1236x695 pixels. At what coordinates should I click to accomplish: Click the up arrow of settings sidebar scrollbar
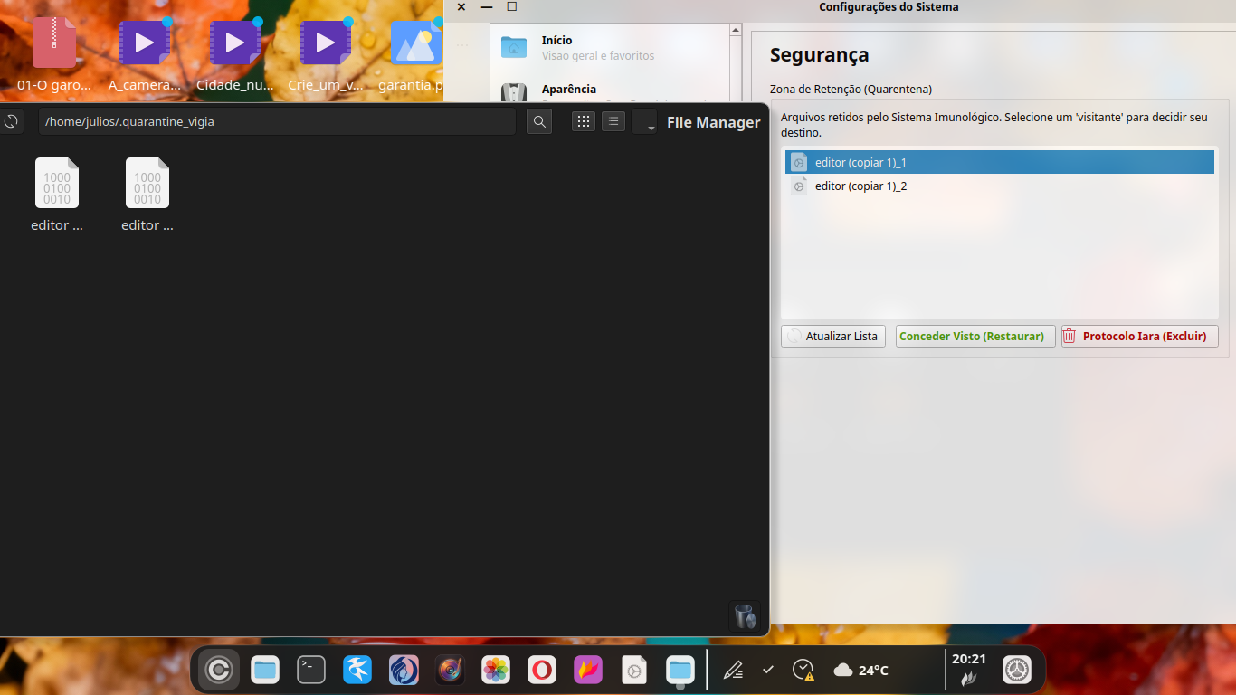(736, 31)
